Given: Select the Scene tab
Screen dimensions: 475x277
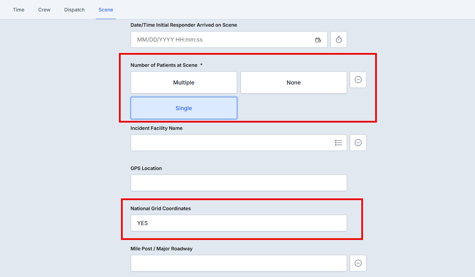Looking at the screenshot, I should [x=106, y=10].
